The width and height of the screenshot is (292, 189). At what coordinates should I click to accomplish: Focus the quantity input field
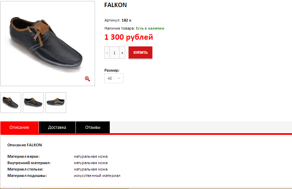(x=114, y=53)
